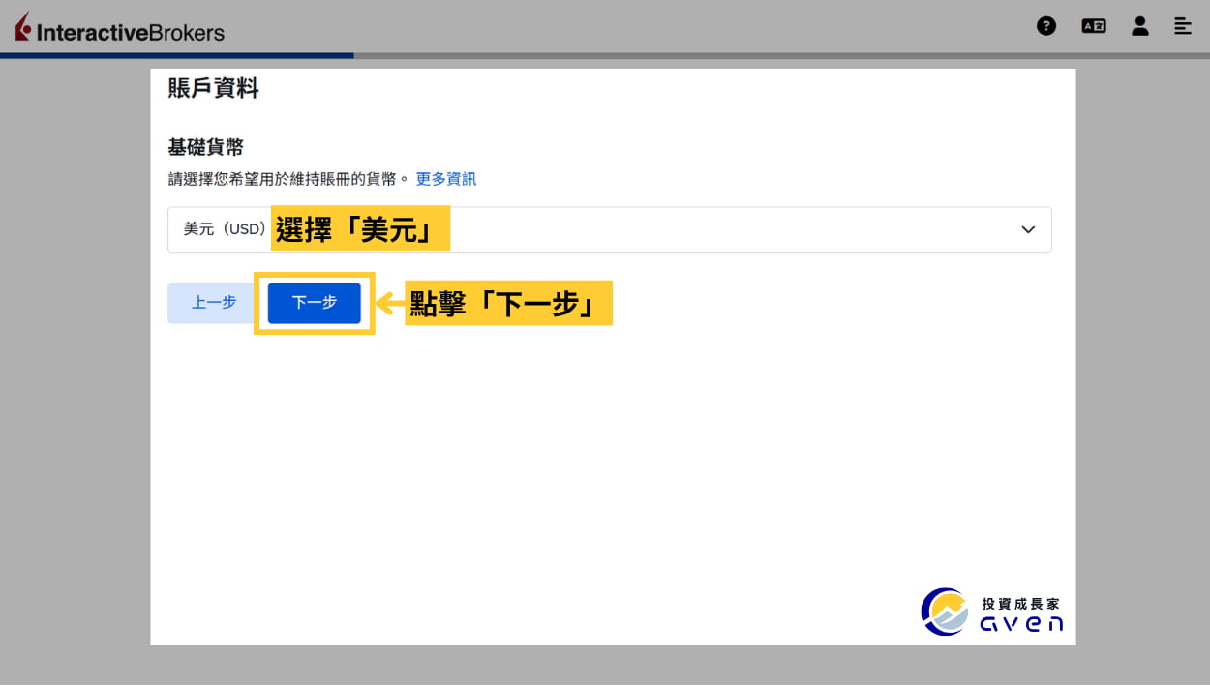Click the 更多資訊 link
The height and width of the screenshot is (686, 1210).
[446, 179]
